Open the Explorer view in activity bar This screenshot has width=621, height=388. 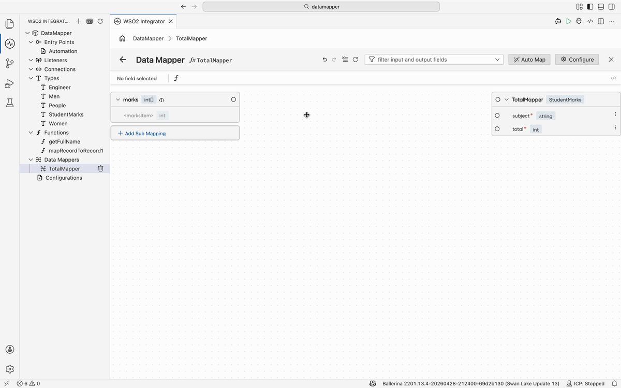point(9,24)
